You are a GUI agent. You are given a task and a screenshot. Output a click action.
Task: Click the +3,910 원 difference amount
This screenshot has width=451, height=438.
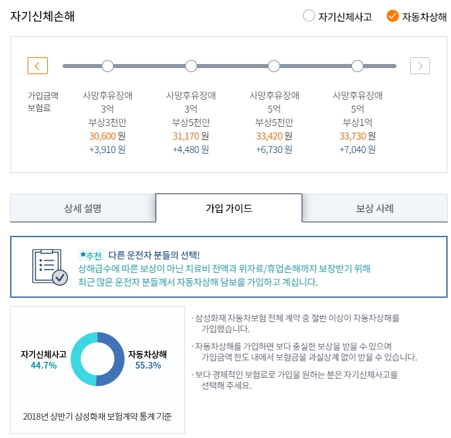click(x=107, y=150)
